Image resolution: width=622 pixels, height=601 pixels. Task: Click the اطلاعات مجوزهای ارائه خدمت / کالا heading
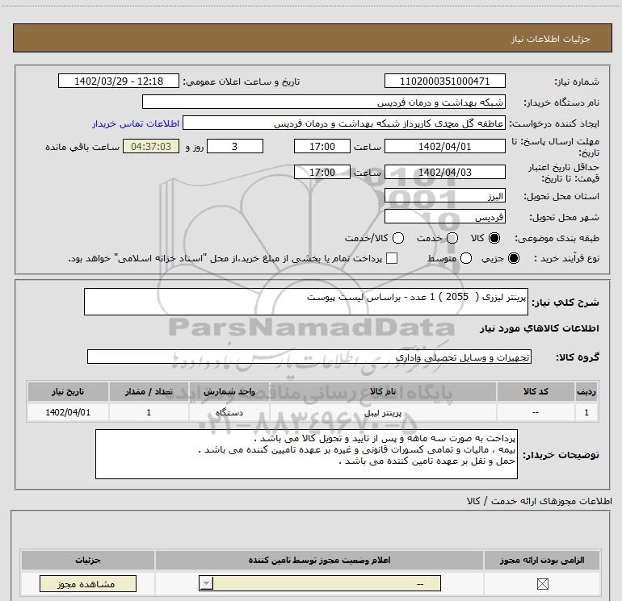(539, 501)
